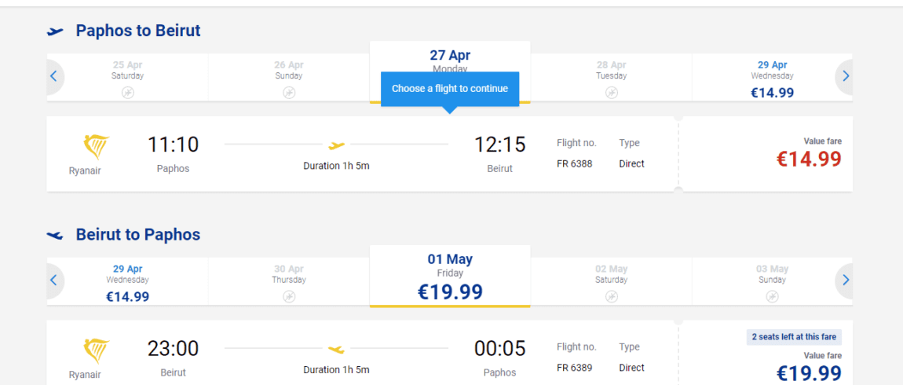Click the Ryanair harp logo on return flight
This screenshot has height=385, width=903.
[x=96, y=351]
